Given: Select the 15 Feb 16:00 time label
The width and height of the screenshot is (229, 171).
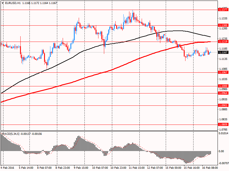Looking at the screenshot, I should pyautogui.click(x=192, y=168).
